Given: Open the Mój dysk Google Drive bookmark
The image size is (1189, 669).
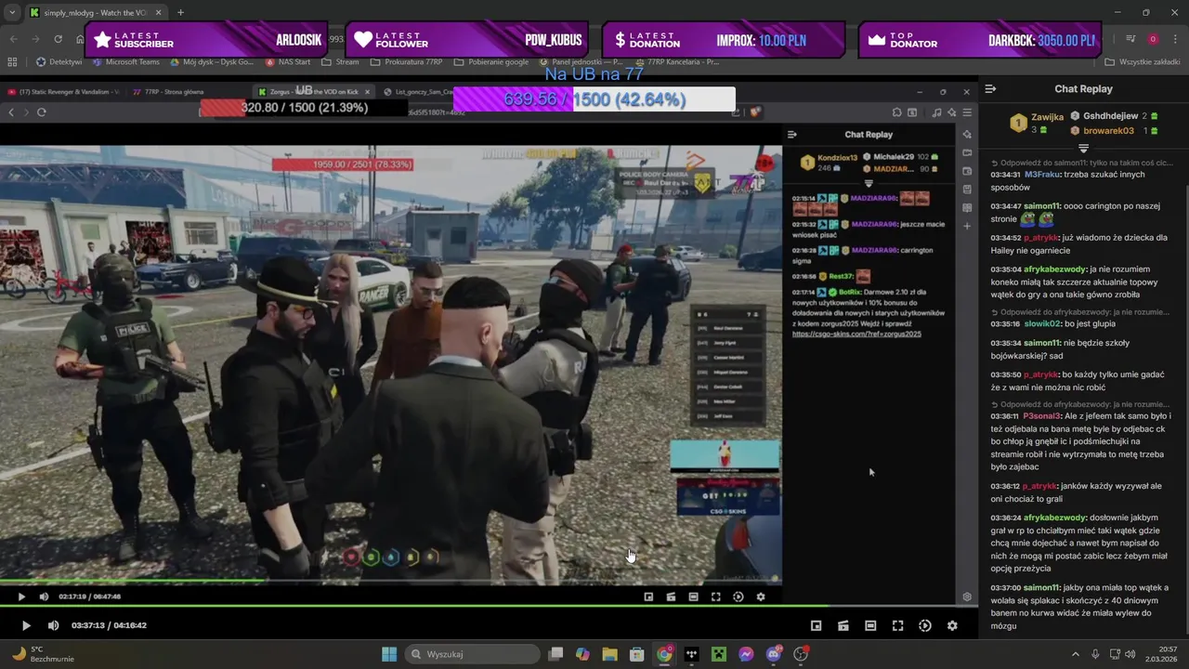Looking at the screenshot, I should coord(212,62).
